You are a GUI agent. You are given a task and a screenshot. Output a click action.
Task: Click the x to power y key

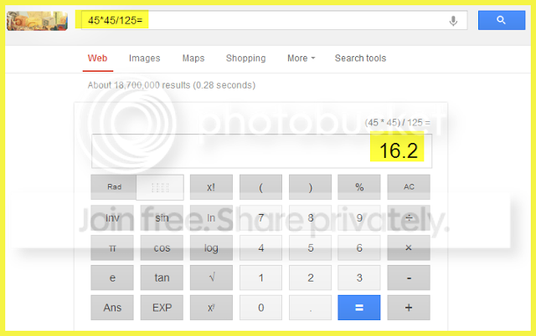tap(211, 308)
